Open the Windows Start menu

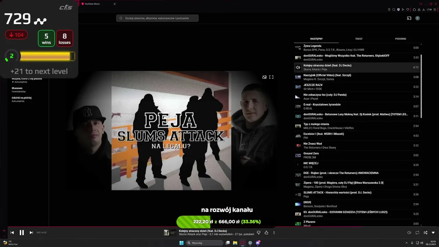(x=181, y=243)
